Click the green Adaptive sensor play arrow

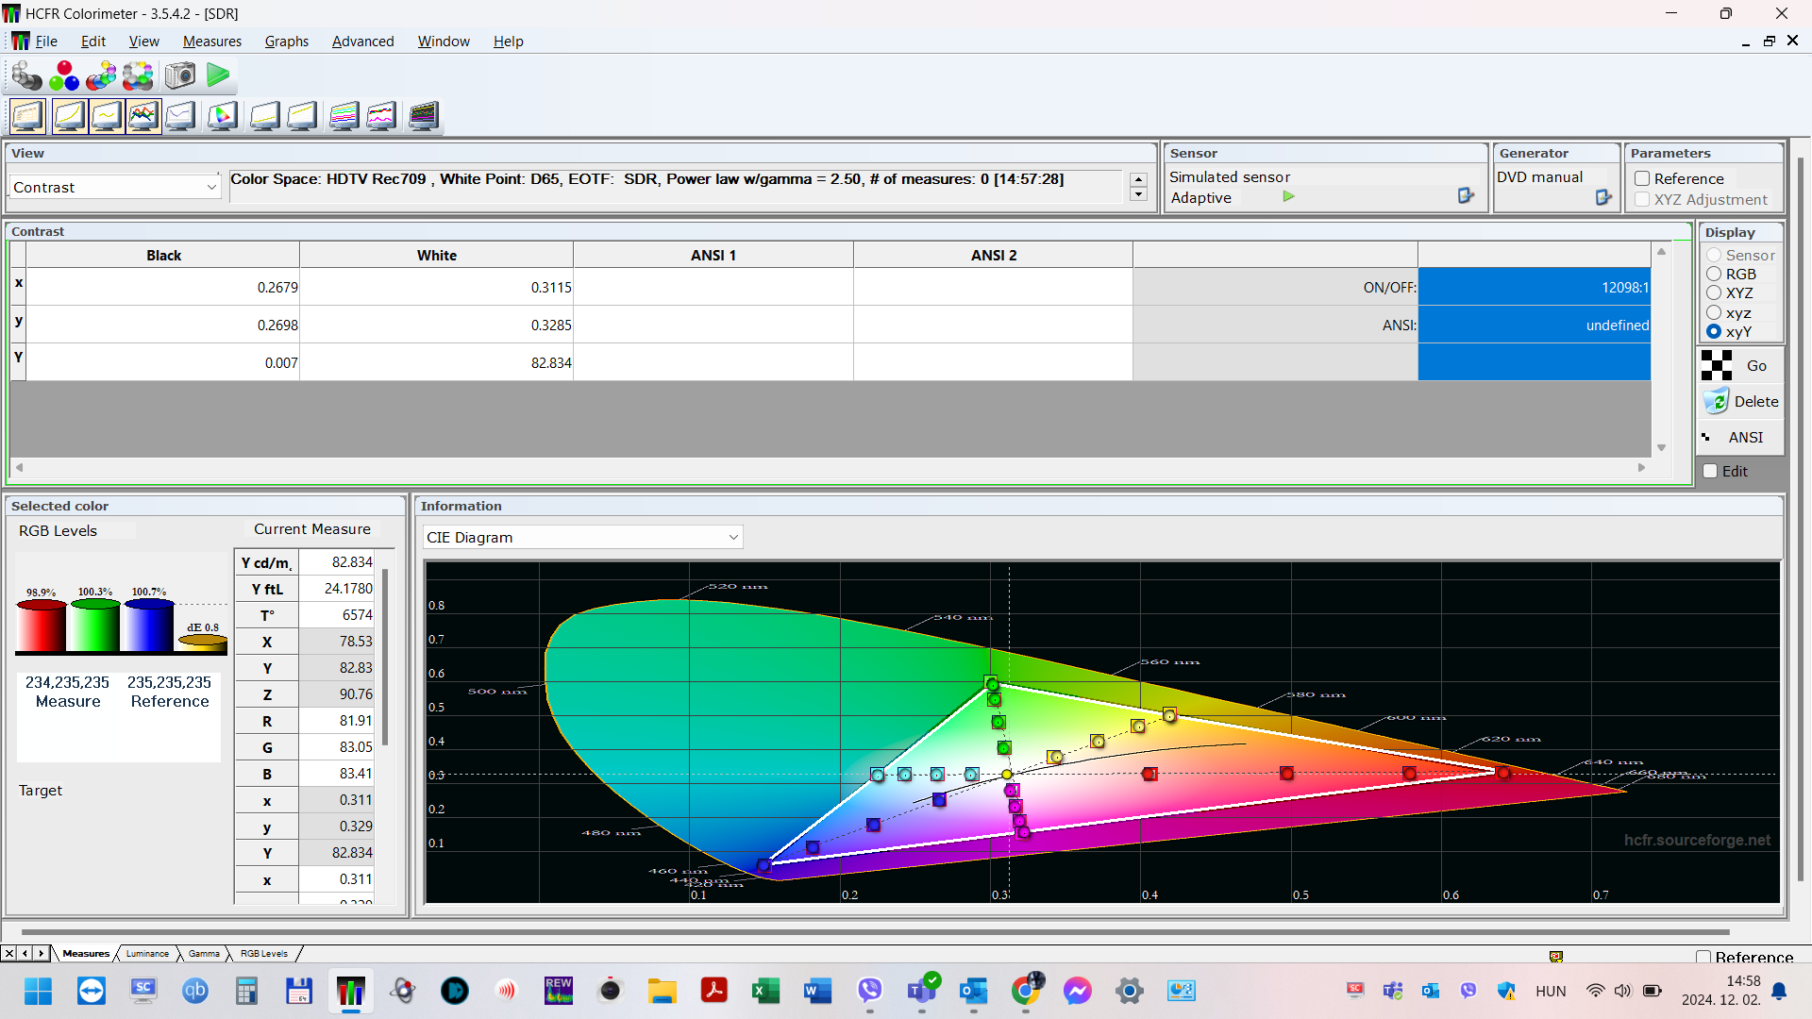[1288, 197]
